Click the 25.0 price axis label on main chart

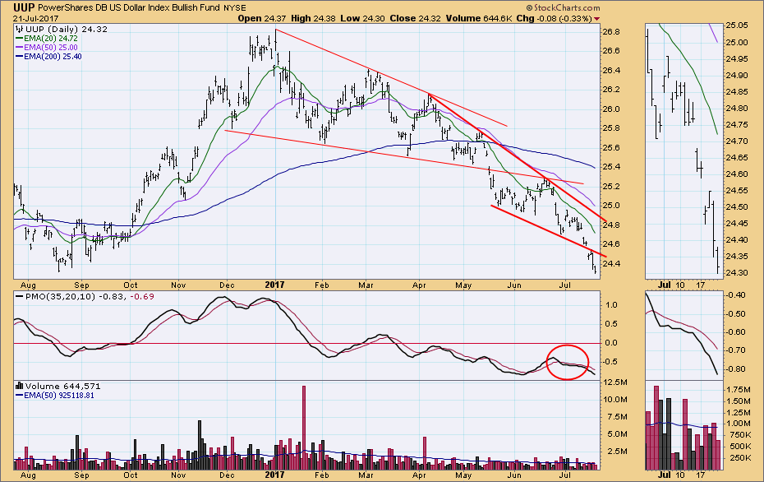click(x=611, y=206)
